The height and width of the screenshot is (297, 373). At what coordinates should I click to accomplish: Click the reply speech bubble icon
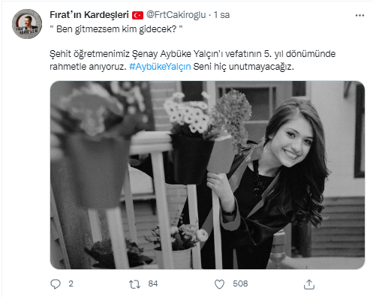click(56, 284)
